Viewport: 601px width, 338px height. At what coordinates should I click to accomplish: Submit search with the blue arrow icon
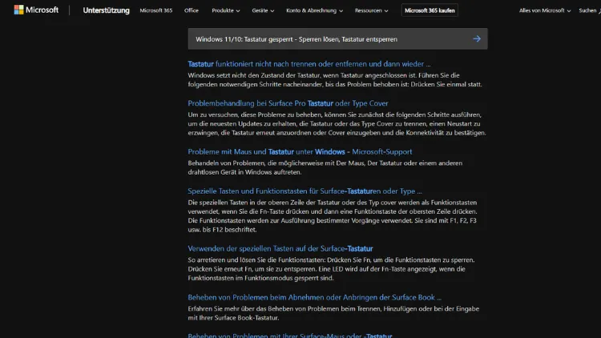point(477,38)
